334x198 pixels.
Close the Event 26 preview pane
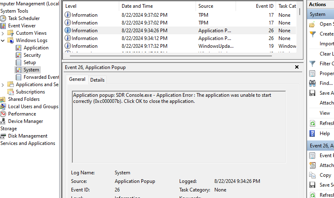(x=297, y=67)
